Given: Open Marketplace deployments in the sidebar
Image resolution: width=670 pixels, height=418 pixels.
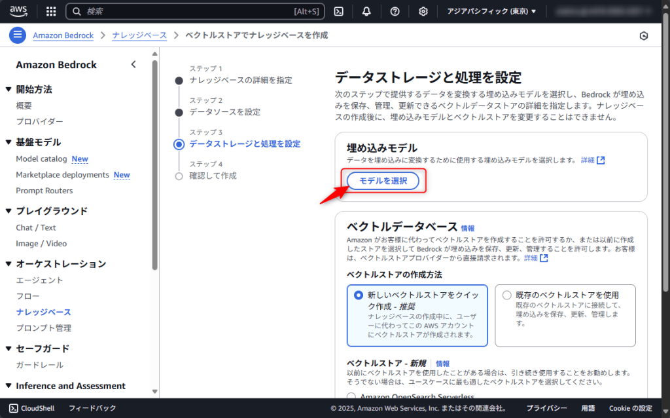Looking at the screenshot, I should (x=62, y=174).
